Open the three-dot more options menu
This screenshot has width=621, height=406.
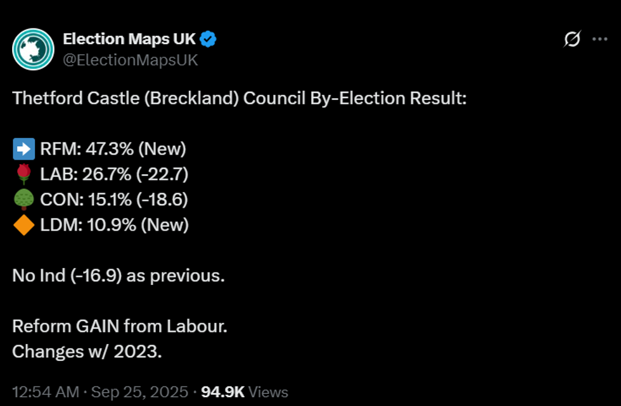[x=599, y=40]
